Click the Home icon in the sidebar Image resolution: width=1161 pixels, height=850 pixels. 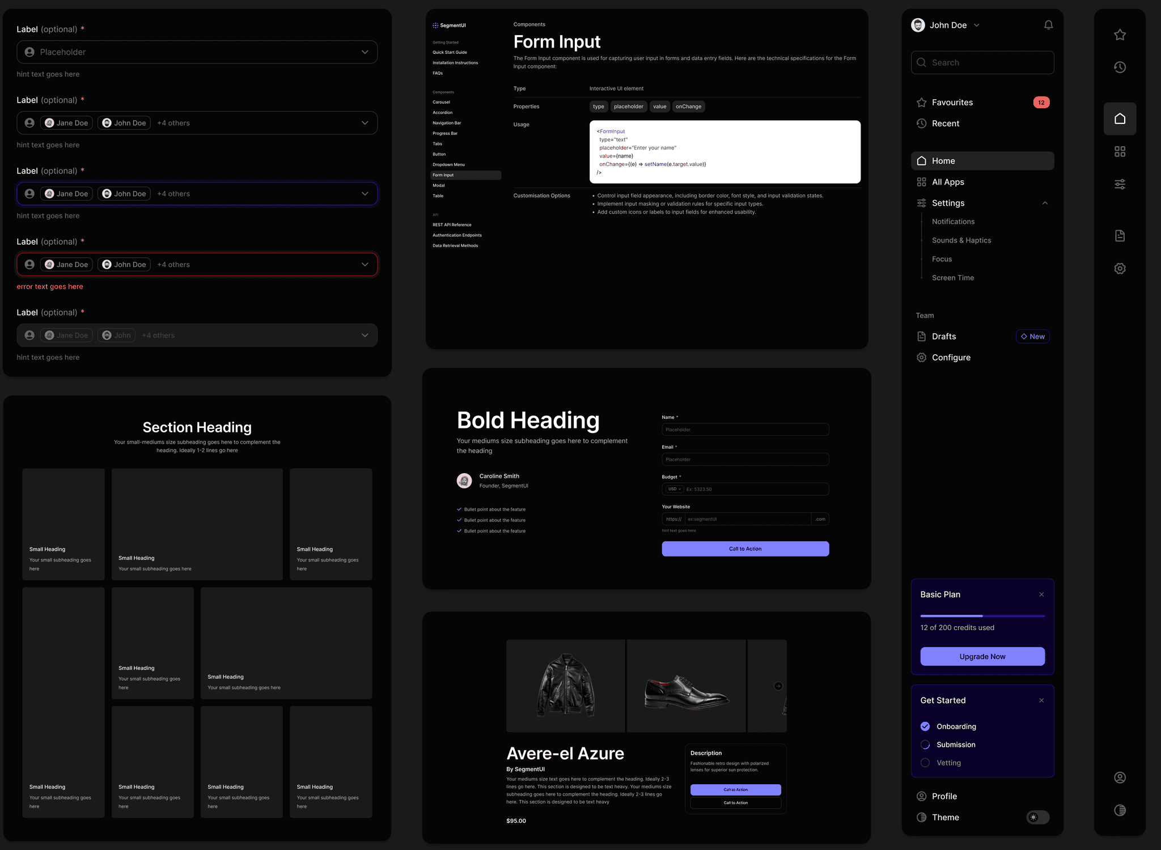(x=921, y=160)
